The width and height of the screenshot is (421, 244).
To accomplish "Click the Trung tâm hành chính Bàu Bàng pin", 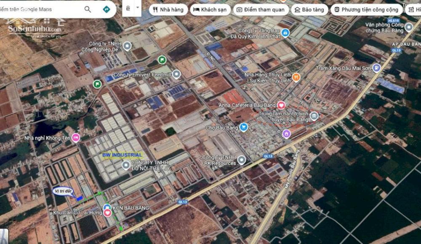I will [314, 116].
